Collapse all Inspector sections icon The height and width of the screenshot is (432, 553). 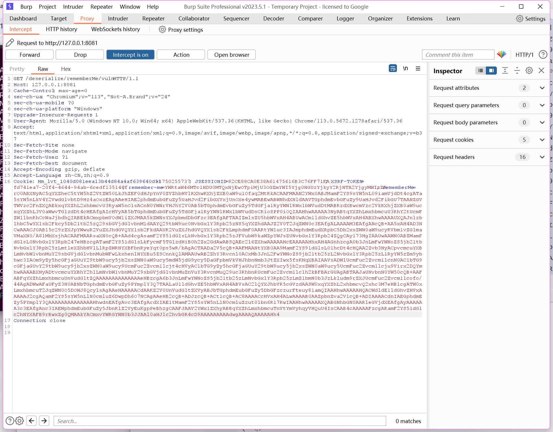(517, 71)
